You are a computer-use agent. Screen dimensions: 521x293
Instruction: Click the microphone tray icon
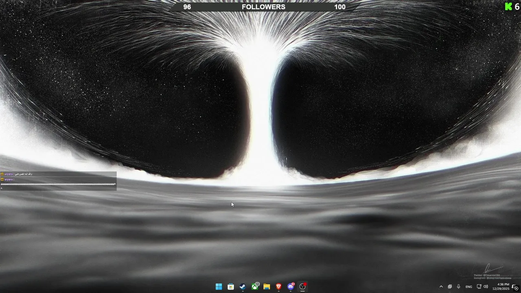pyautogui.click(x=459, y=286)
